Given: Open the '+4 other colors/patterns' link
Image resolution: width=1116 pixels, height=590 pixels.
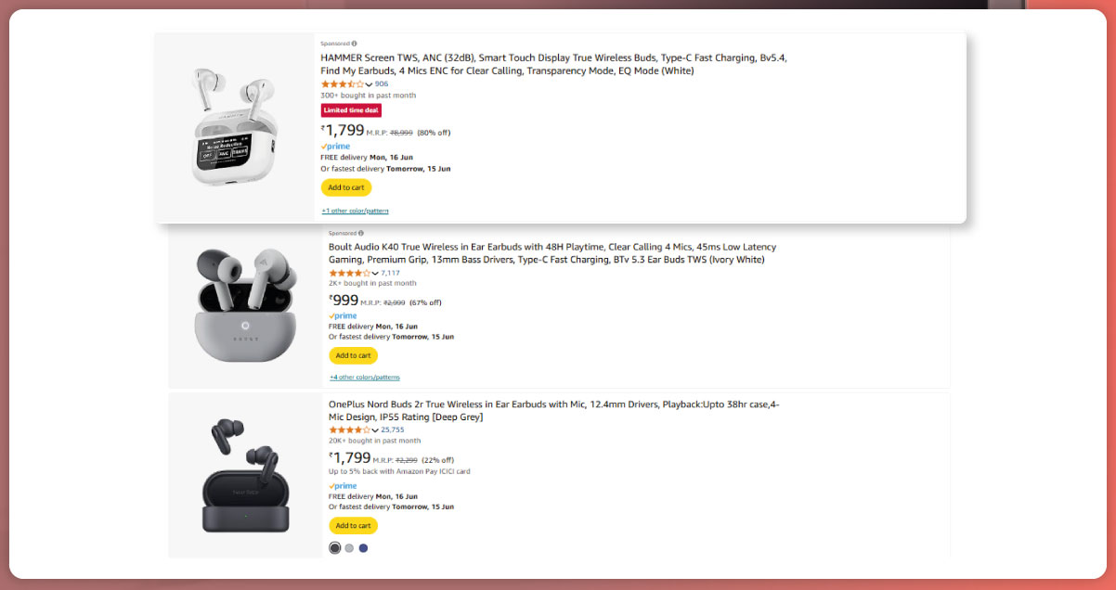Looking at the screenshot, I should pyautogui.click(x=364, y=378).
